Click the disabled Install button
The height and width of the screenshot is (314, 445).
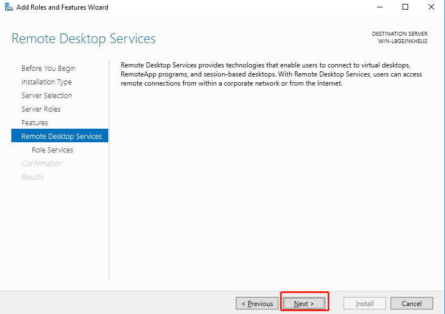[x=365, y=304]
